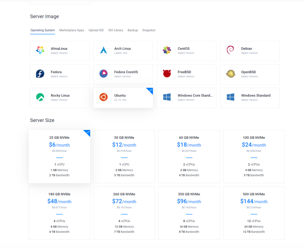This screenshot has width=304, height=248.
Task: Click the AlmaLinux logo icon
Action: pos(40,50)
